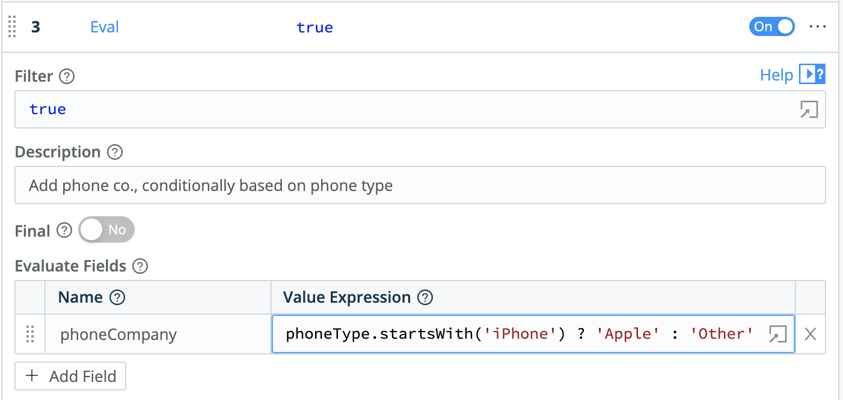
Task: Open the Value Expression popout editor
Action: pyautogui.click(x=778, y=335)
